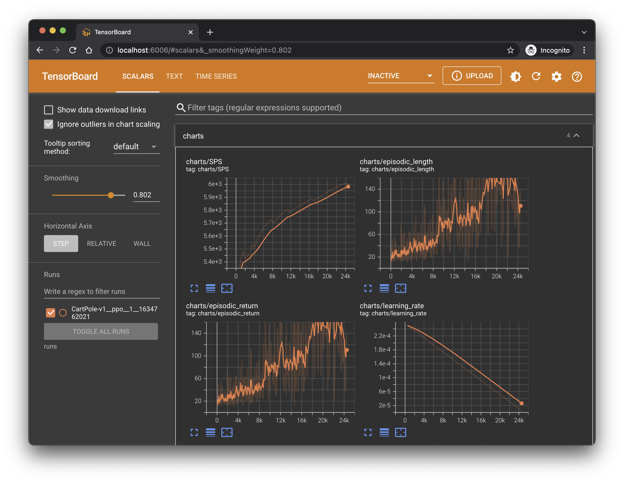Viewport: 624px width, 483px height.
Task: Open the INACTIVE plugins dropdown
Action: pyautogui.click(x=401, y=76)
